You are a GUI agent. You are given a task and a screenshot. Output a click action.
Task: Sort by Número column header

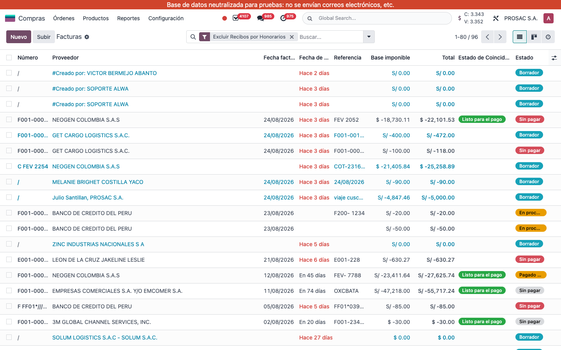28,58
